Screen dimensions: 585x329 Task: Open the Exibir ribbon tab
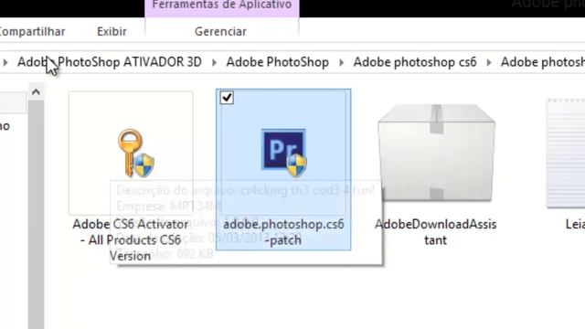pyautogui.click(x=112, y=32)
